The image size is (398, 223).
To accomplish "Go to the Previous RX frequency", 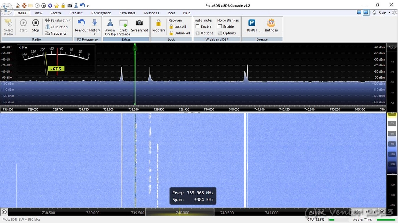I will pos(81,26).
